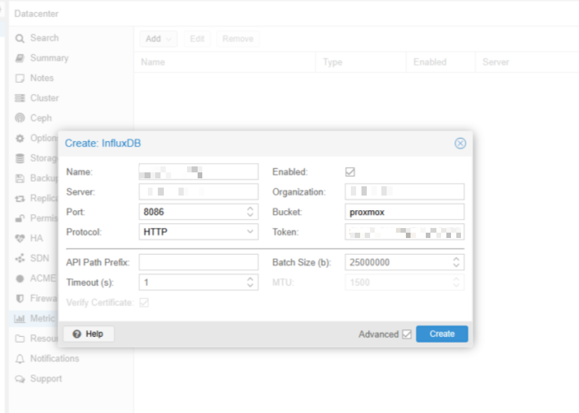This screenshot has height=413, width=579.
Task: Click the Resource folder icon
Action: (x=20, y=339)
